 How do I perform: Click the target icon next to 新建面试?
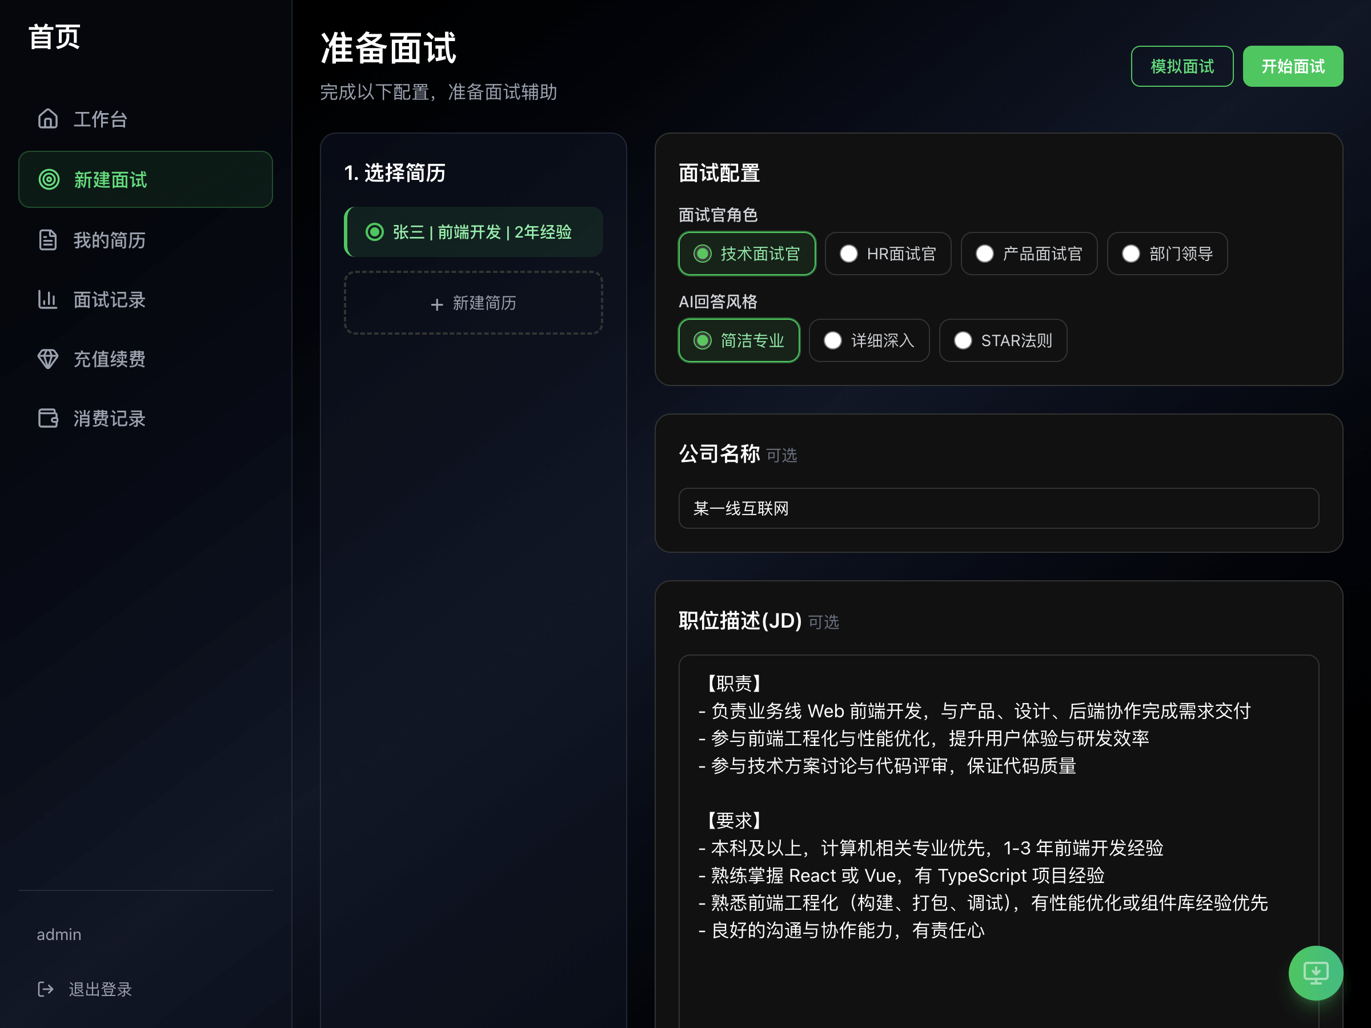click(x=49, y=180)
